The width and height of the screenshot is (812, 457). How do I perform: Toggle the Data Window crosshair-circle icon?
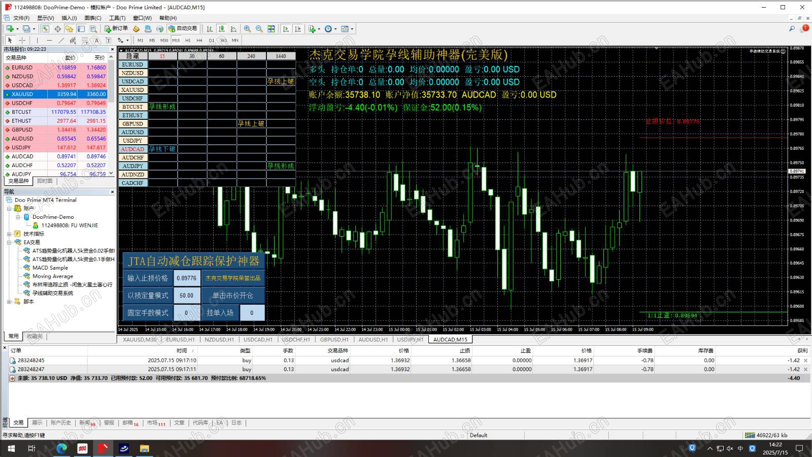pyautogui.click(x=57, y=29)
